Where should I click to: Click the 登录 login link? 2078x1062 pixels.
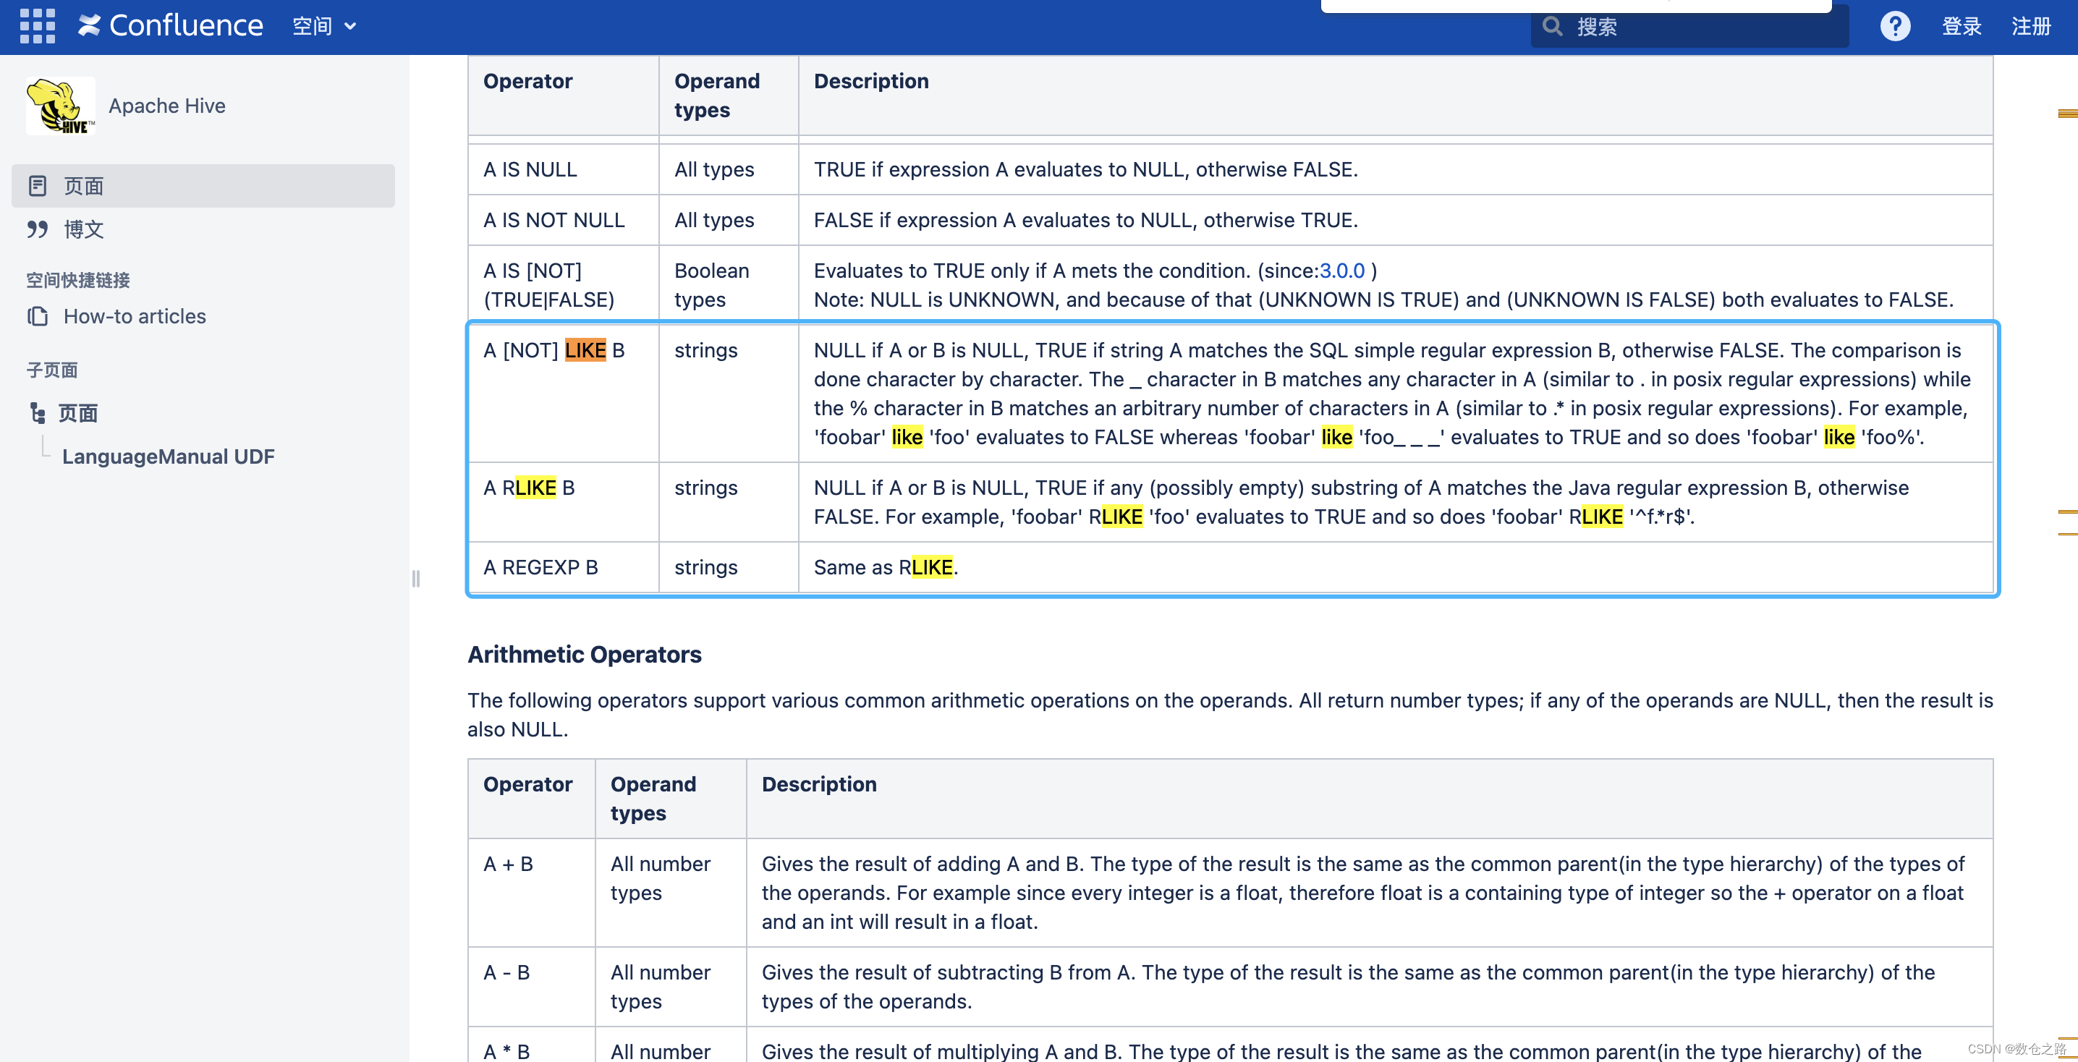pos(1961,27)
